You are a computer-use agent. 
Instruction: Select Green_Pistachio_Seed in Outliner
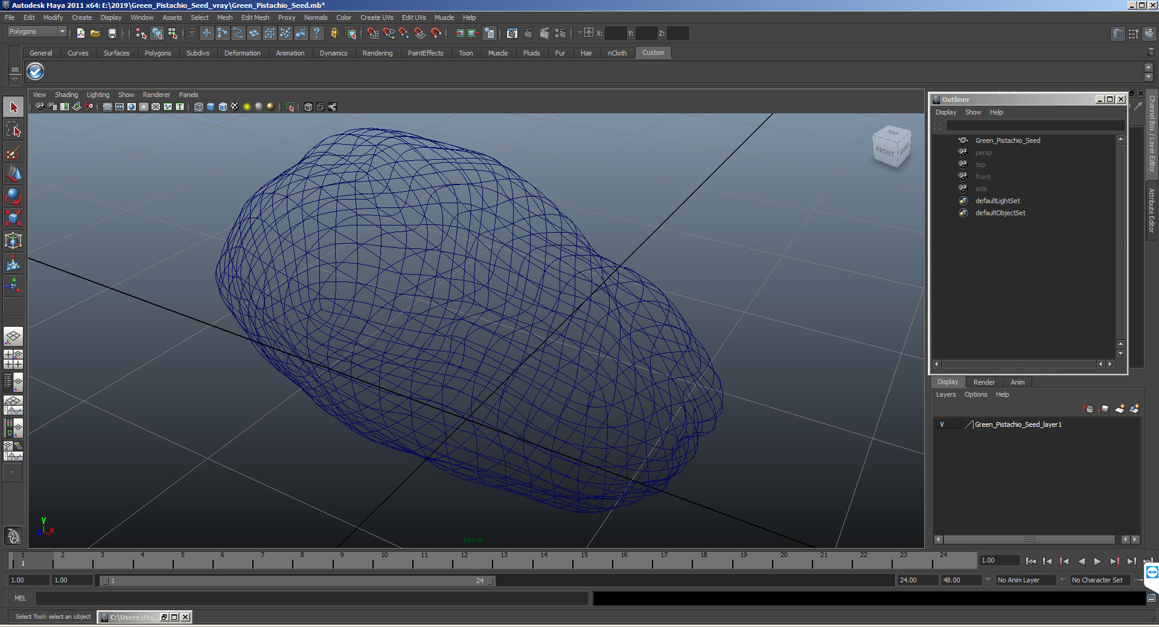coord(1007,140)
